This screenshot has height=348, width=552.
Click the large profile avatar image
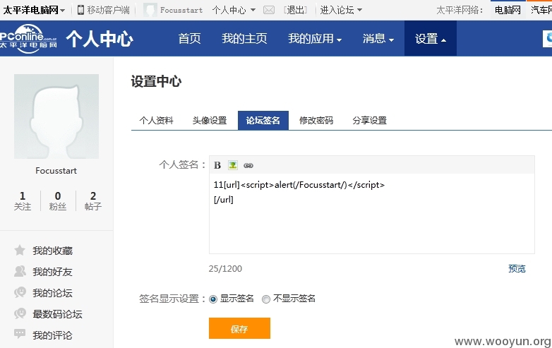tap(56, 116)
